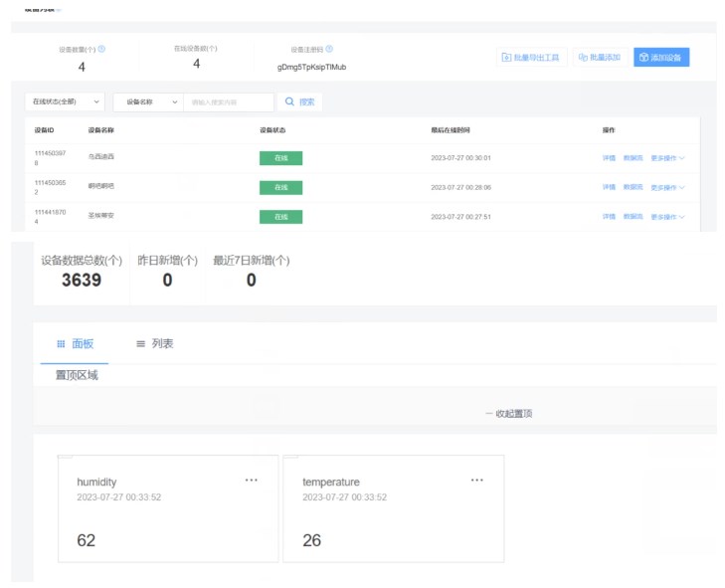Expand 更多操作 for the 00:27:51 device row

click(667, 217)
